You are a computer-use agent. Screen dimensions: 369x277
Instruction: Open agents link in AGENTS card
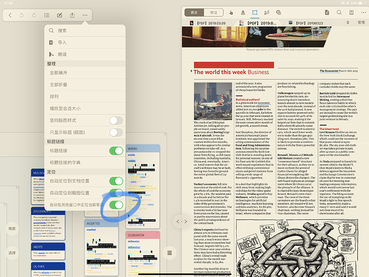point(42,253)
